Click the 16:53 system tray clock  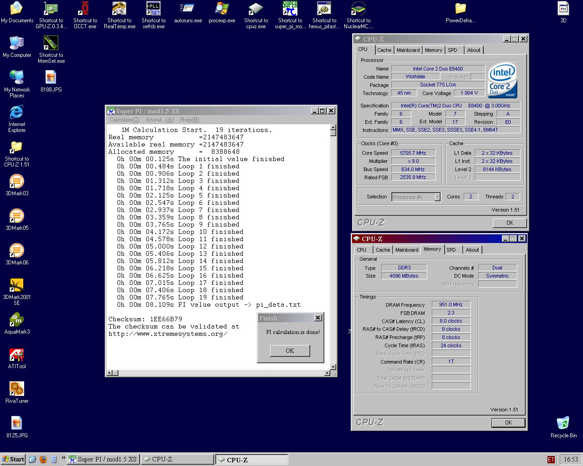(570, 459)
